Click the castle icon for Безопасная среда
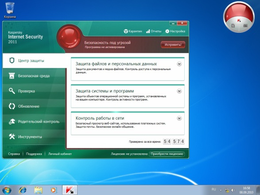 12,76
